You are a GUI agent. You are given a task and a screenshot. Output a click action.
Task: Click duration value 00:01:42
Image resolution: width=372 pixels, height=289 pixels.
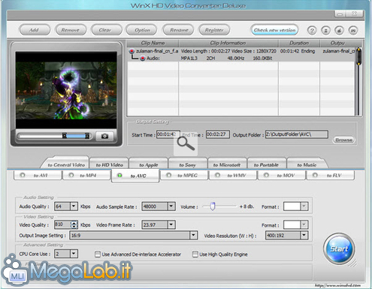click(x=289, y=51)
